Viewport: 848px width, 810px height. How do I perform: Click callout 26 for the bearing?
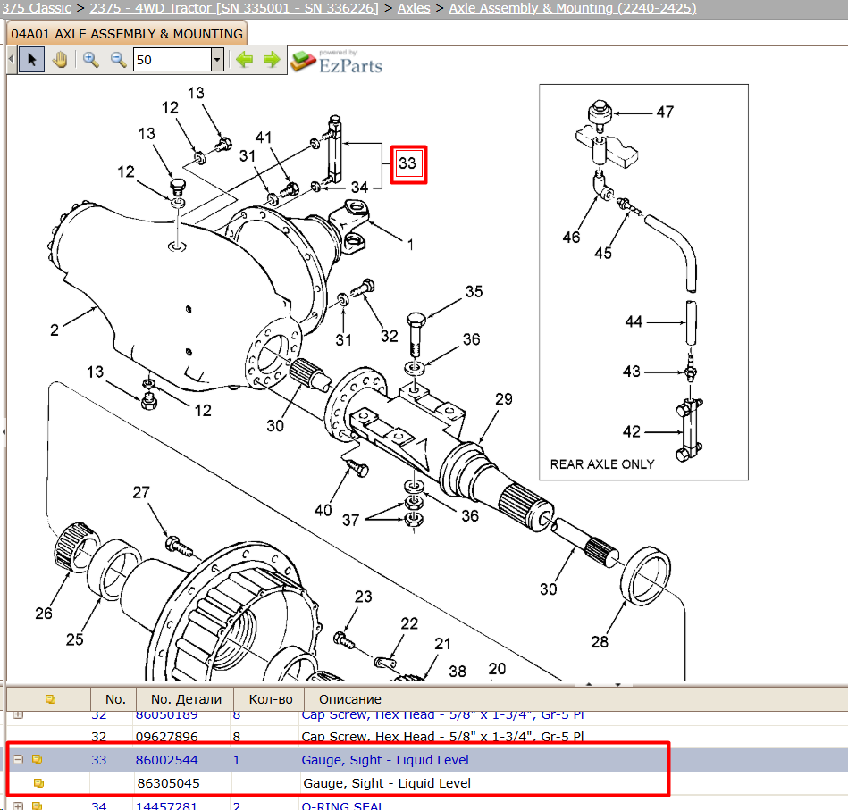[x=44, y=613]
